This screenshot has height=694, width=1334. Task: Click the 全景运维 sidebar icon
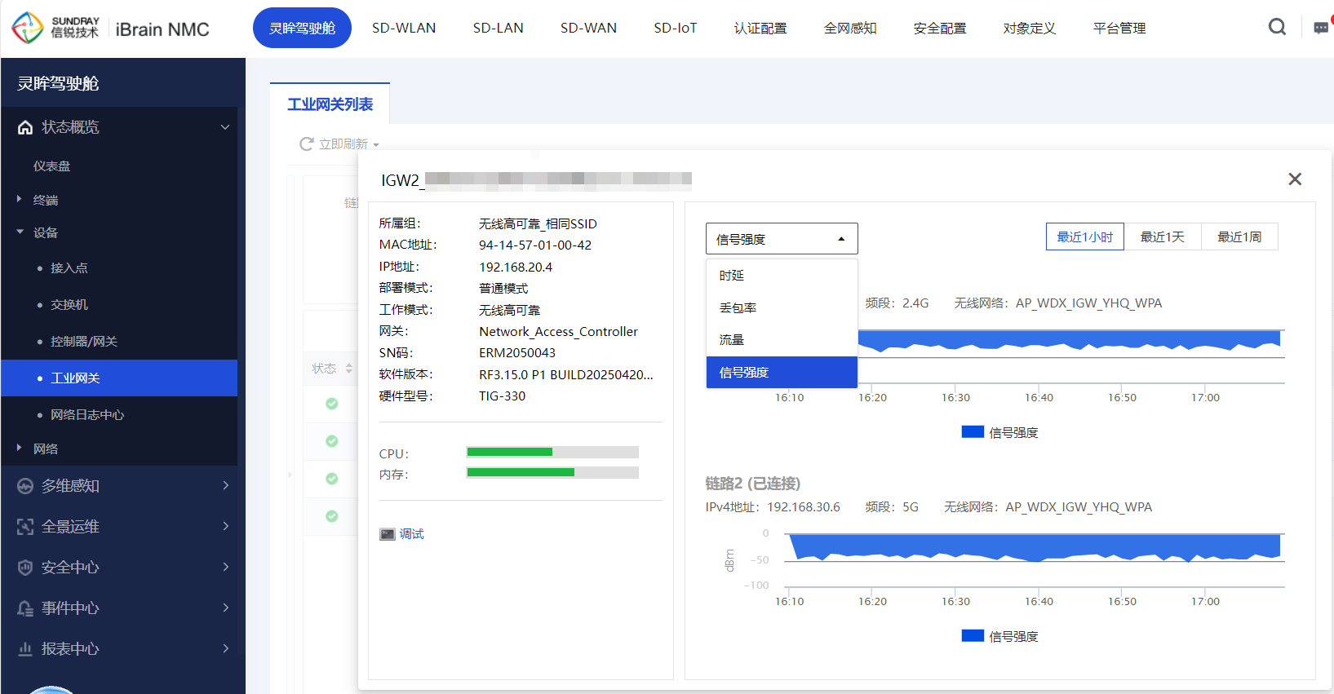pos(25,527)
